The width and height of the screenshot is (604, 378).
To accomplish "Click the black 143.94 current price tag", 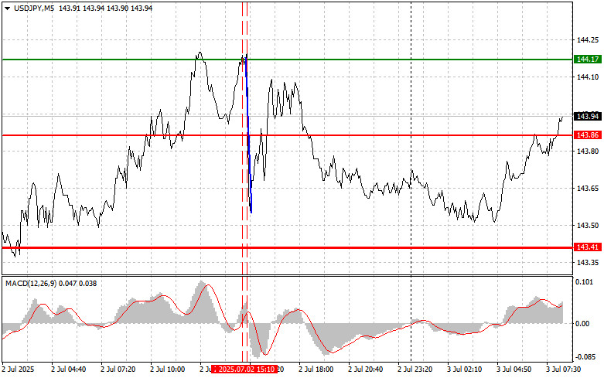I will pos(588,116).
